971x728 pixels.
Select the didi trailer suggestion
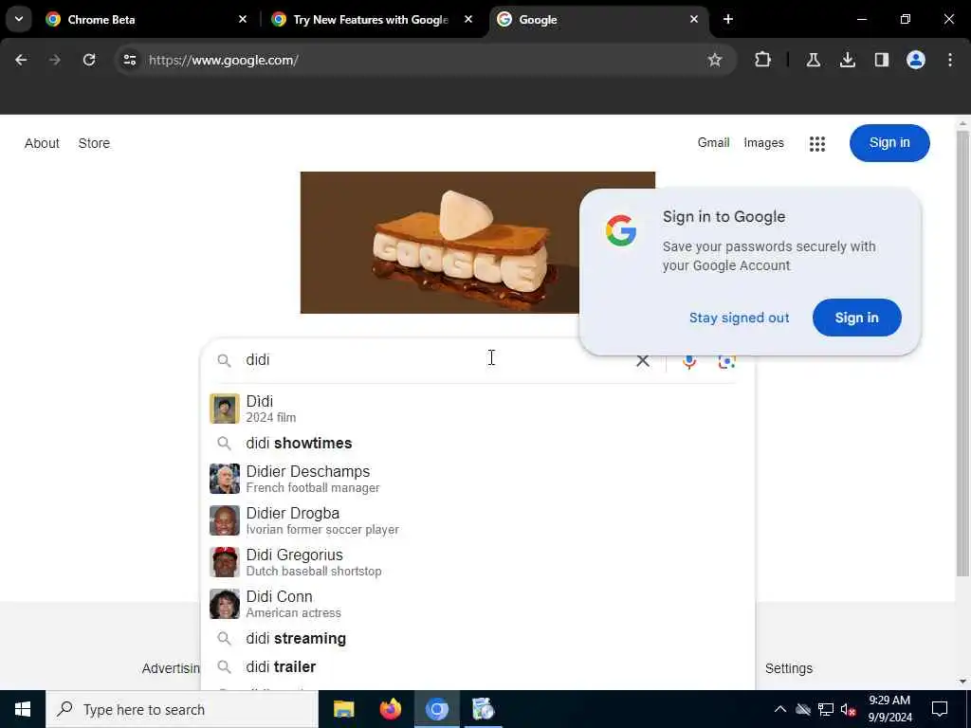pos(478,666)
